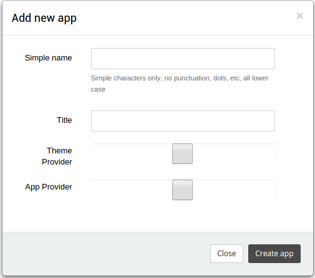Click the word "Provider" beneath "Theme"

point(57,162)
